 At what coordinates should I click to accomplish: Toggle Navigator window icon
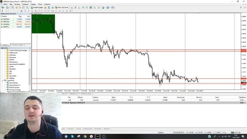pos(20,7)
